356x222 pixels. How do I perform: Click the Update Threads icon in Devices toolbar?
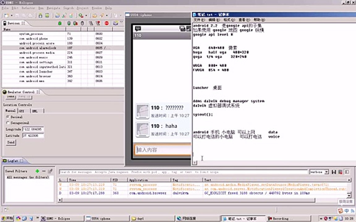91,23
